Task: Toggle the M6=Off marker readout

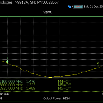Action: coord(64,88)
